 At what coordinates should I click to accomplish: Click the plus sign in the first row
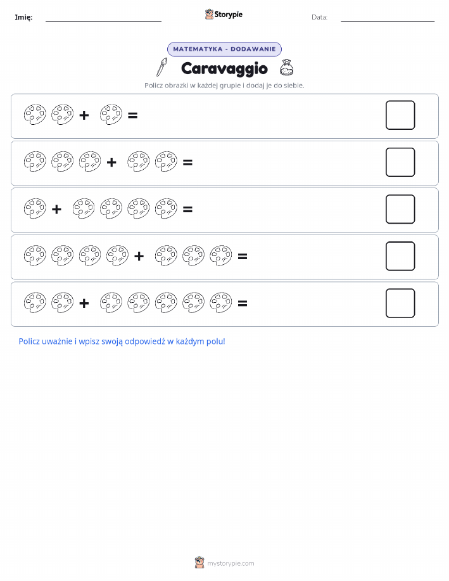tap(84, 115)
